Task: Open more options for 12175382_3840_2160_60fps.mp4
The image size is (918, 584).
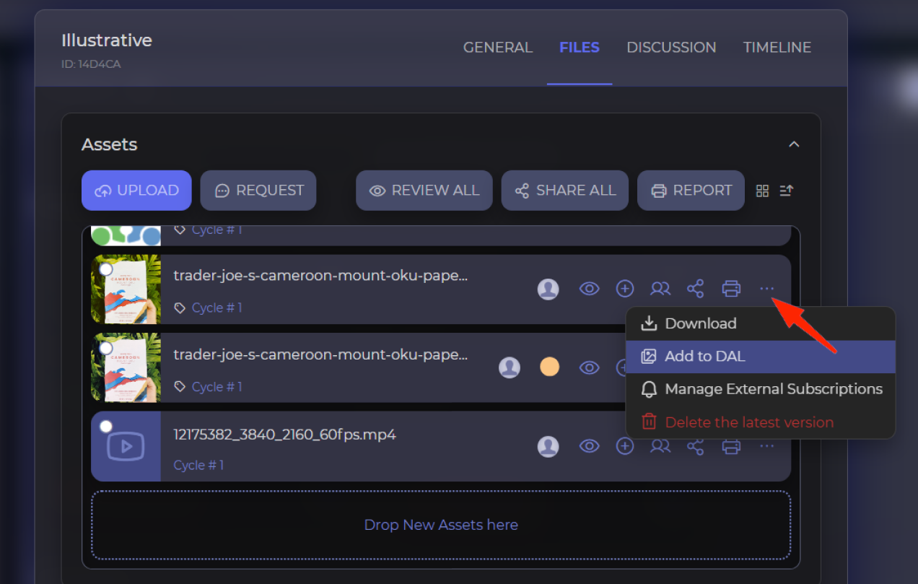Action: coord(766,447)
